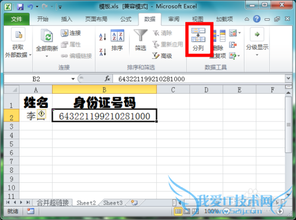Screen dimensions: 296x220
Task: Toggle the 筛选 (Filter) funnel
Action: (140, 40)
